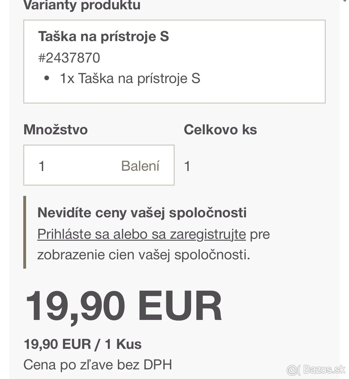
Task: Click the Balení unit label in quantity box
Action: pos(140,166)
